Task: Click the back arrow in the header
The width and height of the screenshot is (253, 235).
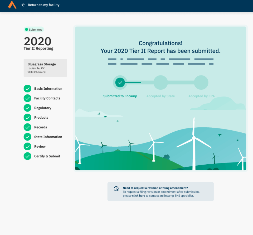Action: tap(23, 5)
